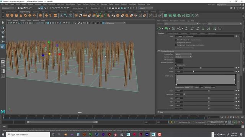
Task: Open the XGen Description dropdown
Action: point(224,24)
